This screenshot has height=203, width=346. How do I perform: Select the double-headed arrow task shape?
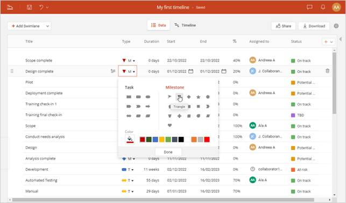point(129,116)
